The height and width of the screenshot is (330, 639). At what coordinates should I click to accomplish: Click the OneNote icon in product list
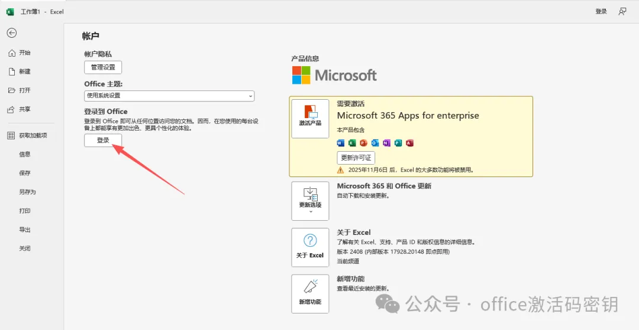(387, 143)
